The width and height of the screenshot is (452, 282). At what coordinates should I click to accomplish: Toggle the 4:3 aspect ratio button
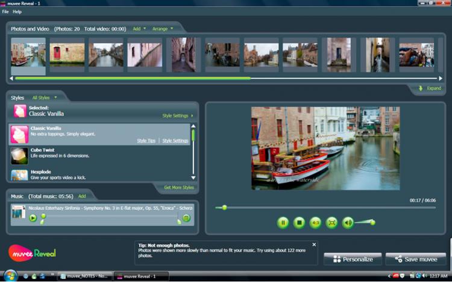point(315,223)
